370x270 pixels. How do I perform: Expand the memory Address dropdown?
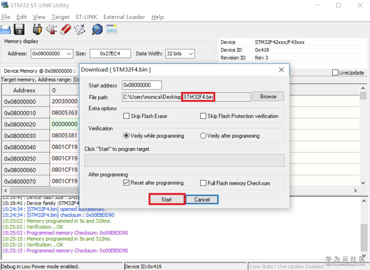point(69,54)
